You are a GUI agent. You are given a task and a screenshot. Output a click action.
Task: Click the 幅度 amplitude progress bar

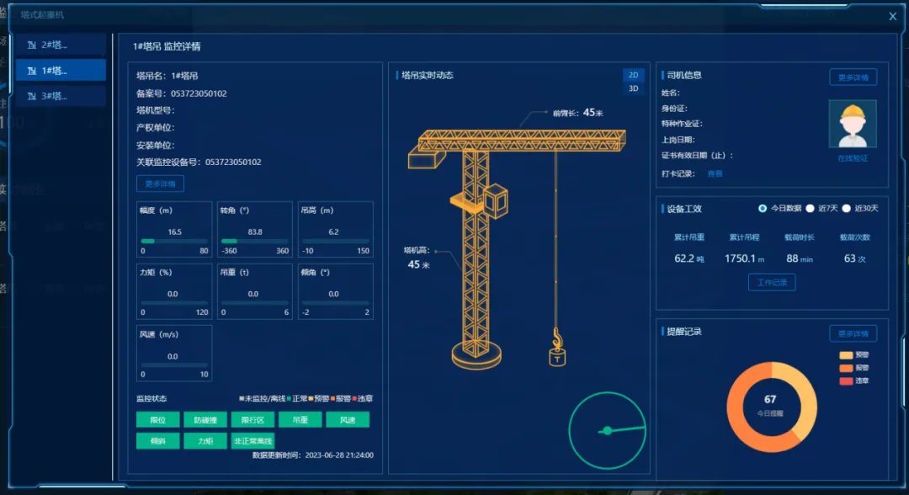[174, 241]
